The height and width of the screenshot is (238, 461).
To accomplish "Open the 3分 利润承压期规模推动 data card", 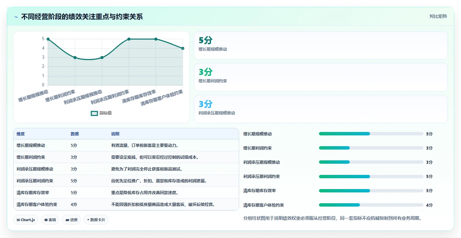I will [321, 109].
